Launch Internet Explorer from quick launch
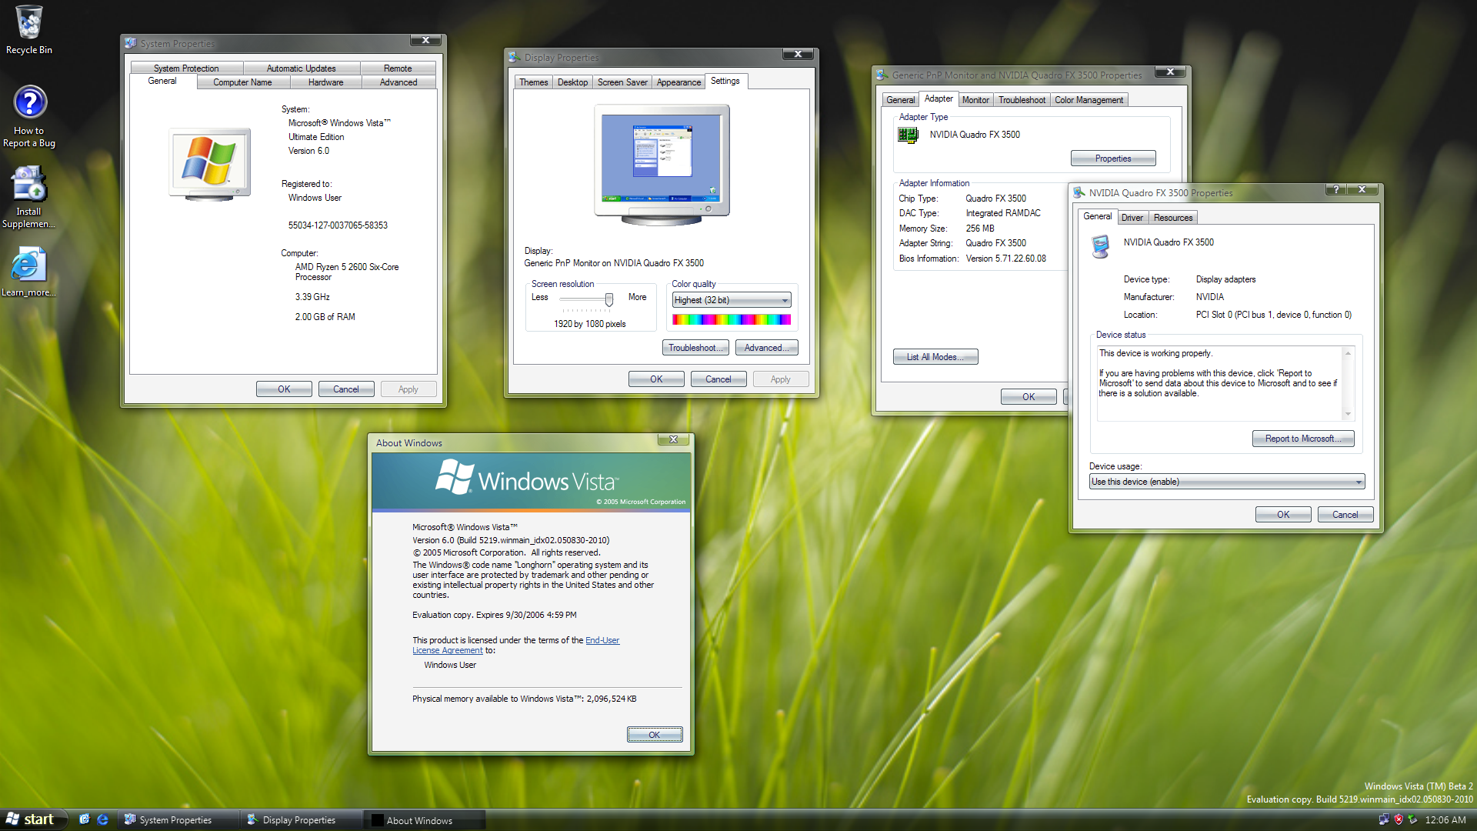 [x=102, y=819]
